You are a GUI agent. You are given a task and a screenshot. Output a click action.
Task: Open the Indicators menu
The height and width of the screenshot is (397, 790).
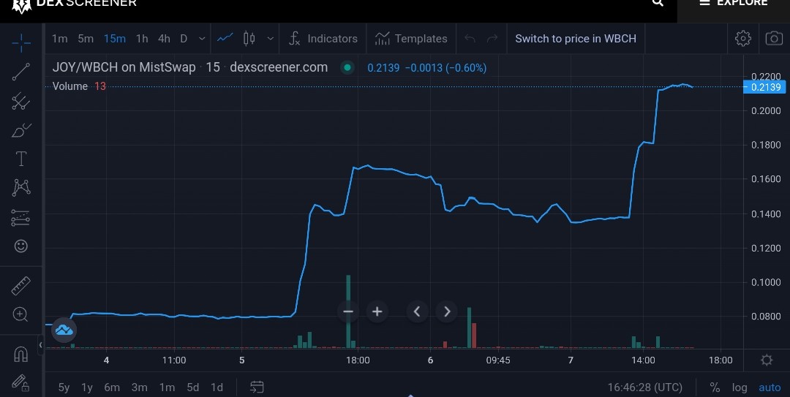tap(323, 38)
